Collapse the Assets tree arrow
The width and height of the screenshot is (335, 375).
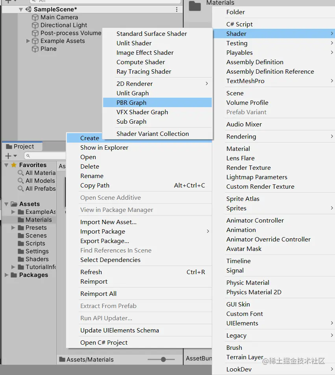6,204
